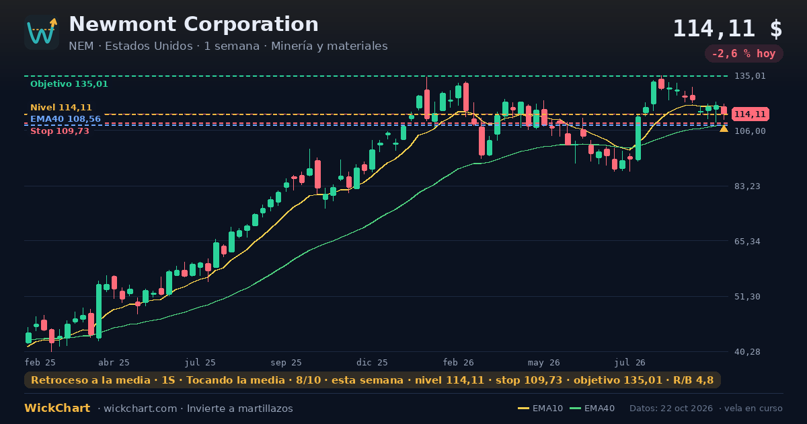807x424 pixels.
Task: Click the feb 25 date label
Action: tap(40, 362)
